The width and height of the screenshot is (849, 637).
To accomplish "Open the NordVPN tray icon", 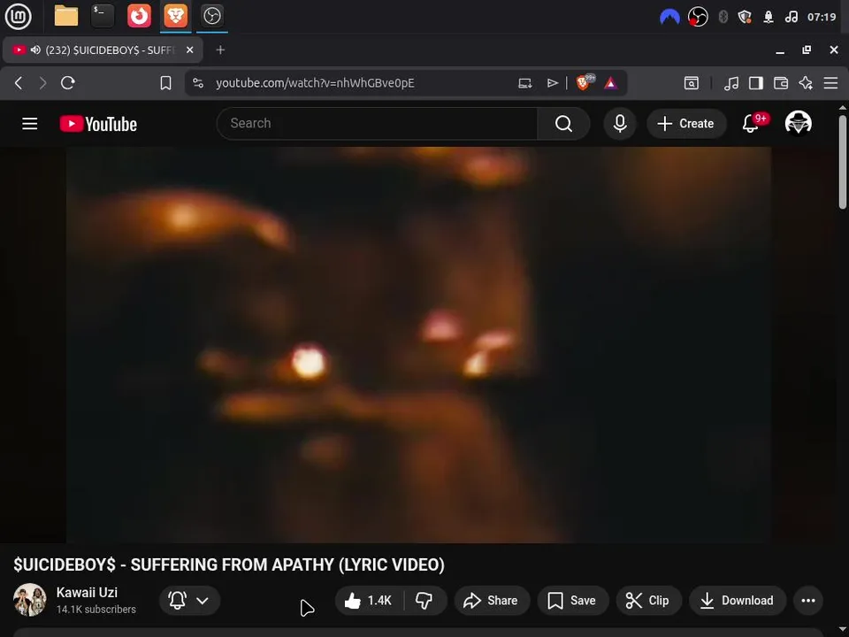I will pos(669,18).
